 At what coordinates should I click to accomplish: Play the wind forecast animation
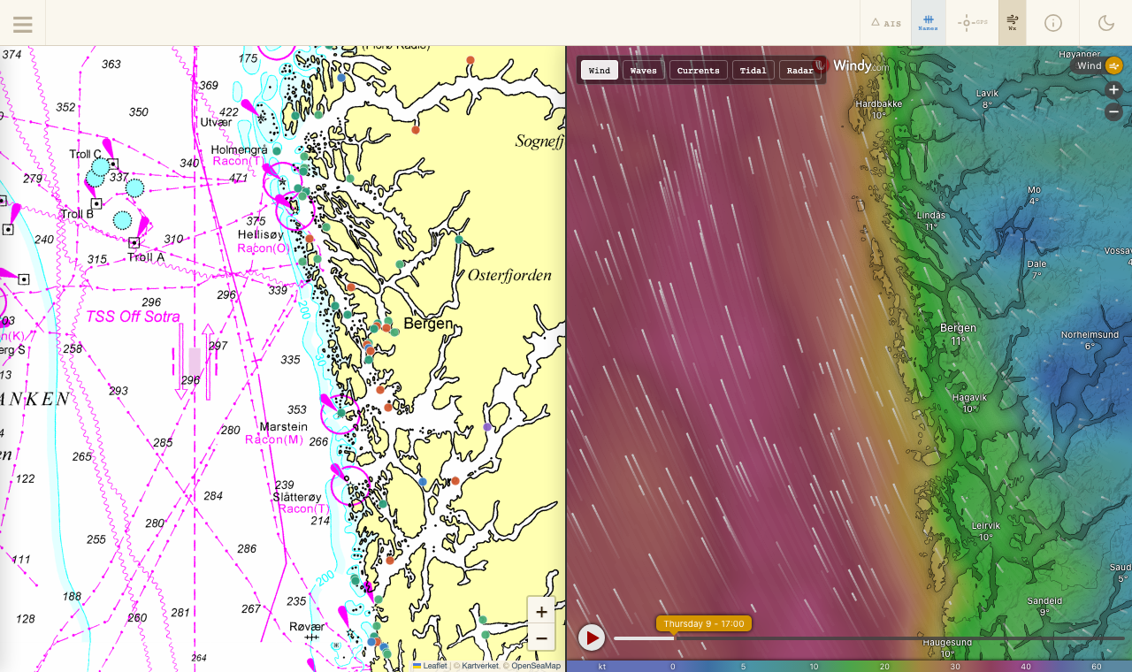pyautogui.click(x=592, y=638)
